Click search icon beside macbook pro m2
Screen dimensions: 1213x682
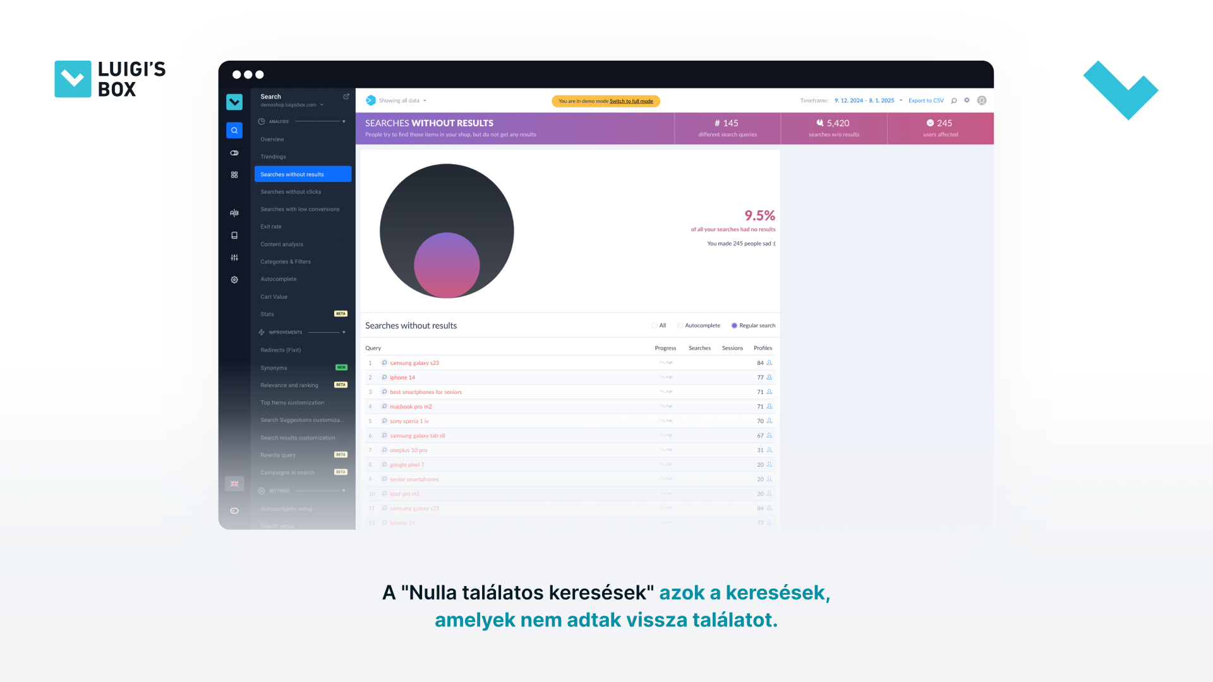(384, 406)
